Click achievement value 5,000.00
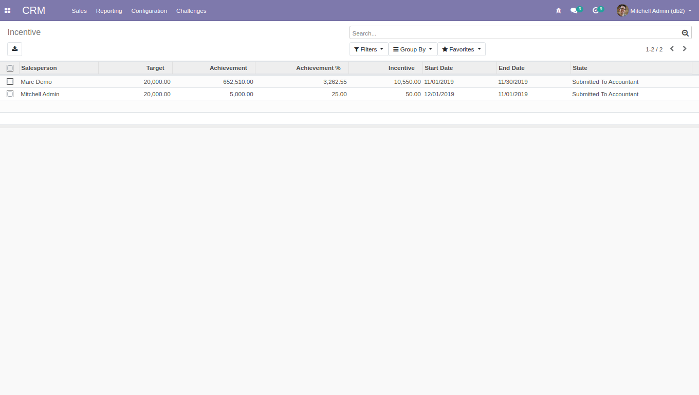This screenshot has height=395, width=699. click(242, 94)
